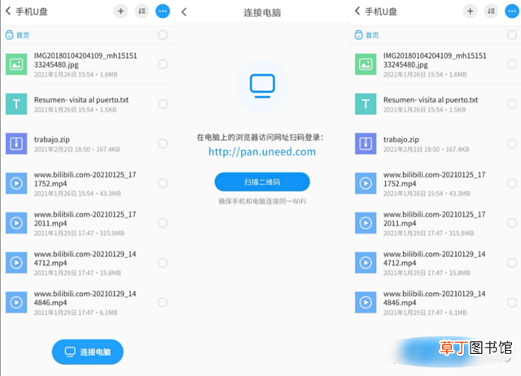Open trabajo.zip file name, left panel
This screenshot has height=376, width=521.
(x=52, y=139)
